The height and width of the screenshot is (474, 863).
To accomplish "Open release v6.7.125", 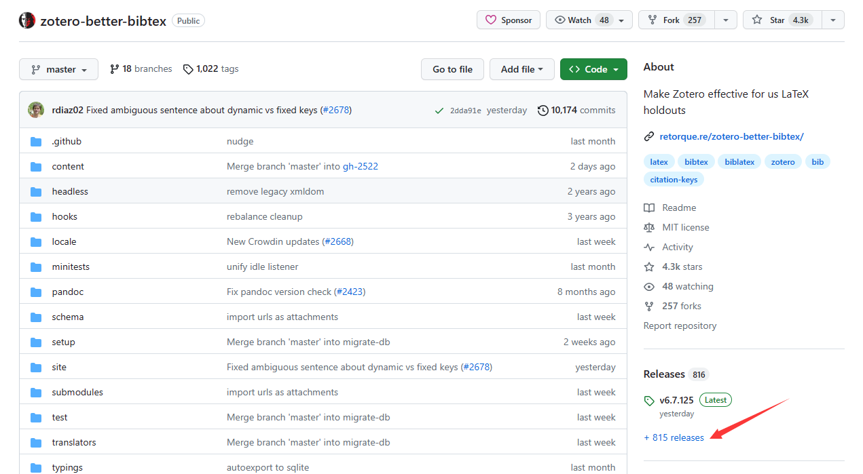I will pos(676,400).
